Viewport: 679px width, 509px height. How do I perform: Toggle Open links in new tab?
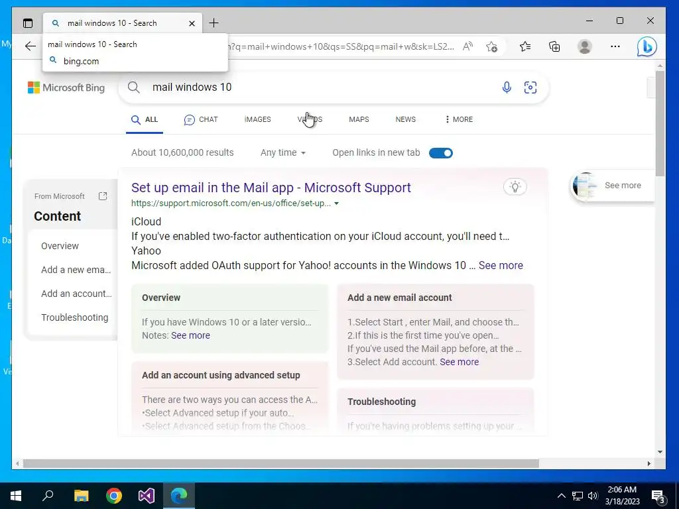coord(441,153)
